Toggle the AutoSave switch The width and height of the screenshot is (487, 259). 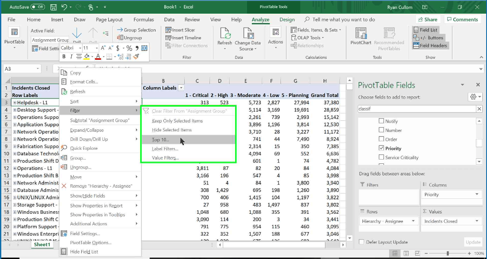coord(38,6)
